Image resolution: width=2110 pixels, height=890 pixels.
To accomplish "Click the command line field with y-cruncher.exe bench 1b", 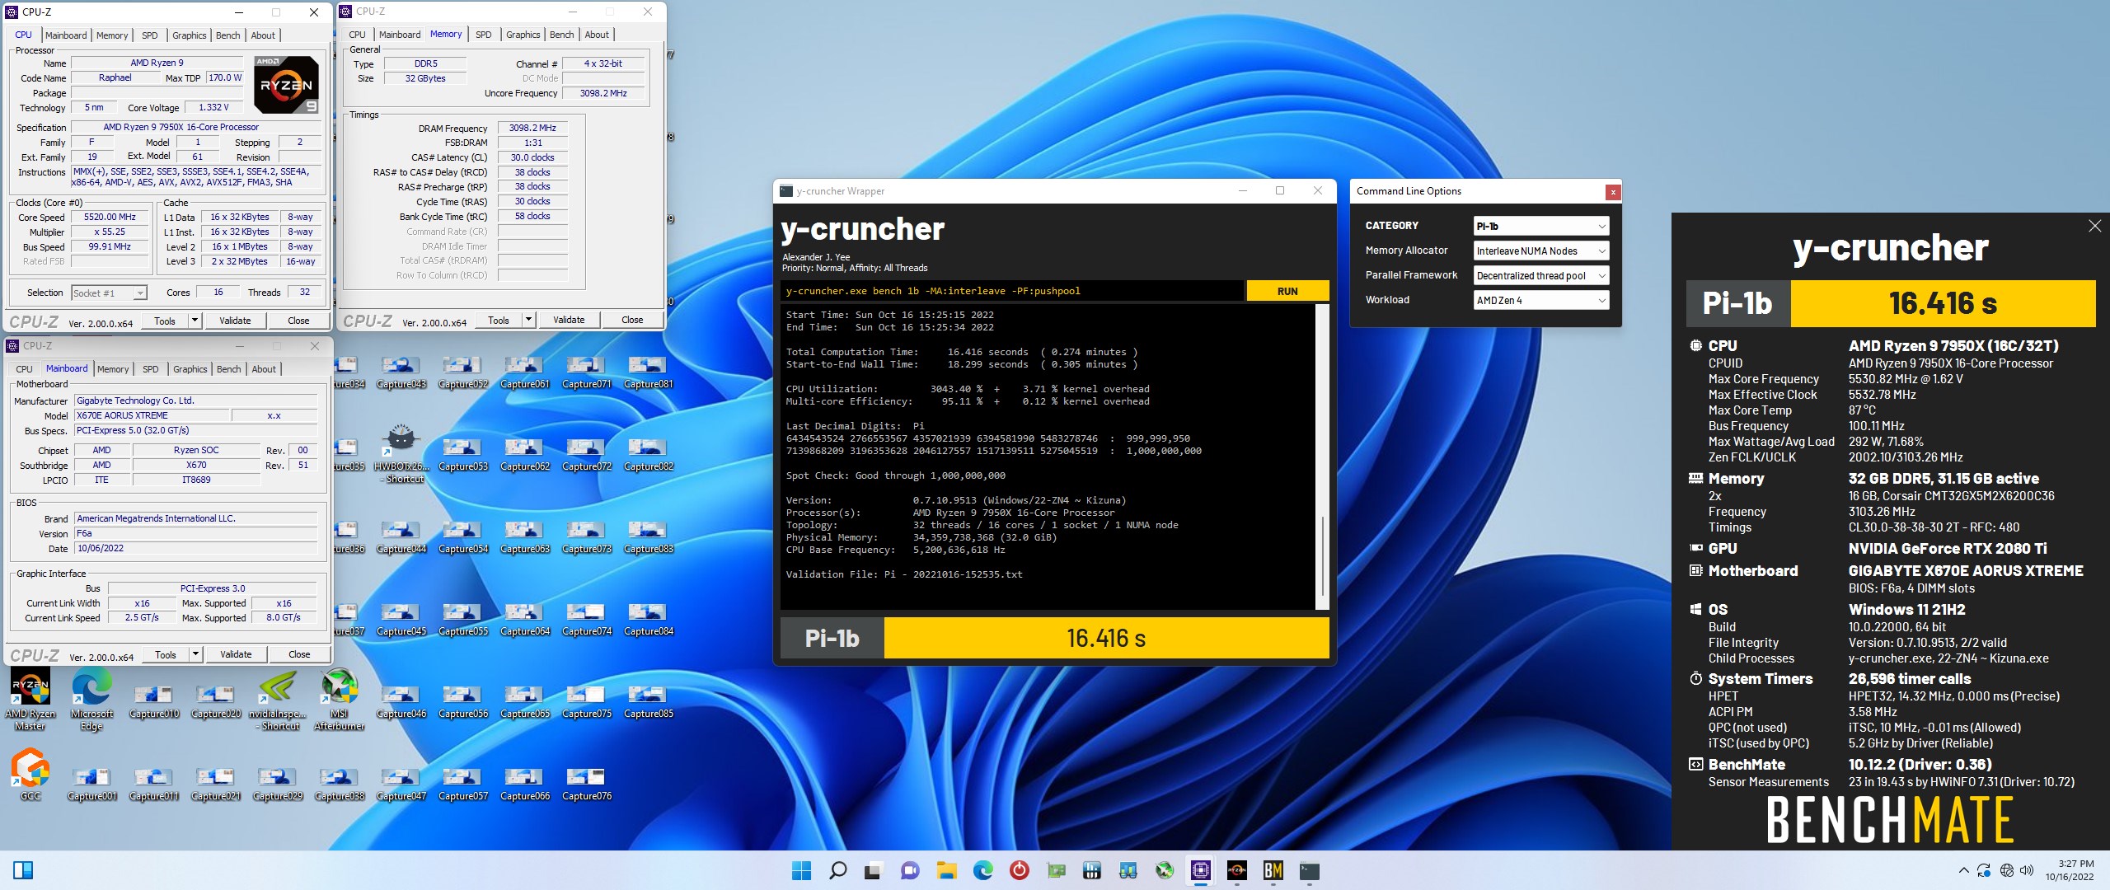I will (1011, 291).
